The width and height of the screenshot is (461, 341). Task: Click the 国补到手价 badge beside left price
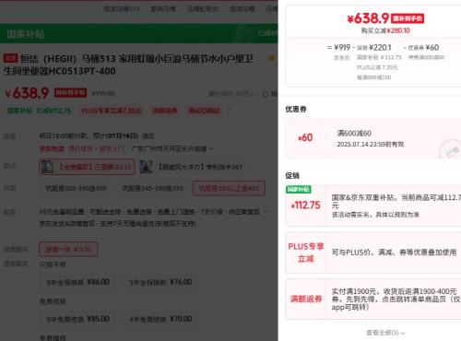[70, 92]
